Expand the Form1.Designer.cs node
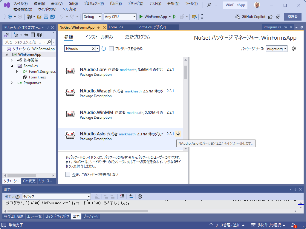 pos(17,72)
